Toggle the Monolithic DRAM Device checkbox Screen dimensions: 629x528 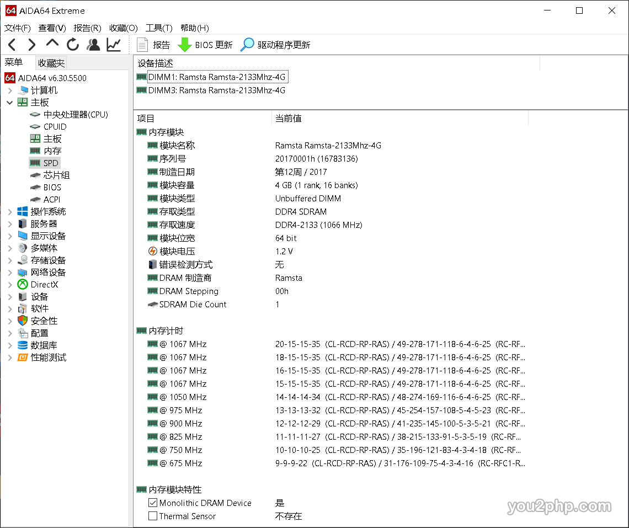153,503
